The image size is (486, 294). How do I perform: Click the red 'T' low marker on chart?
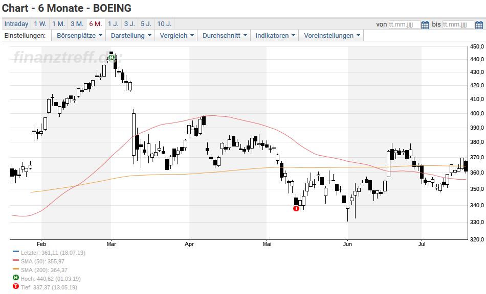tap(296, 208)
